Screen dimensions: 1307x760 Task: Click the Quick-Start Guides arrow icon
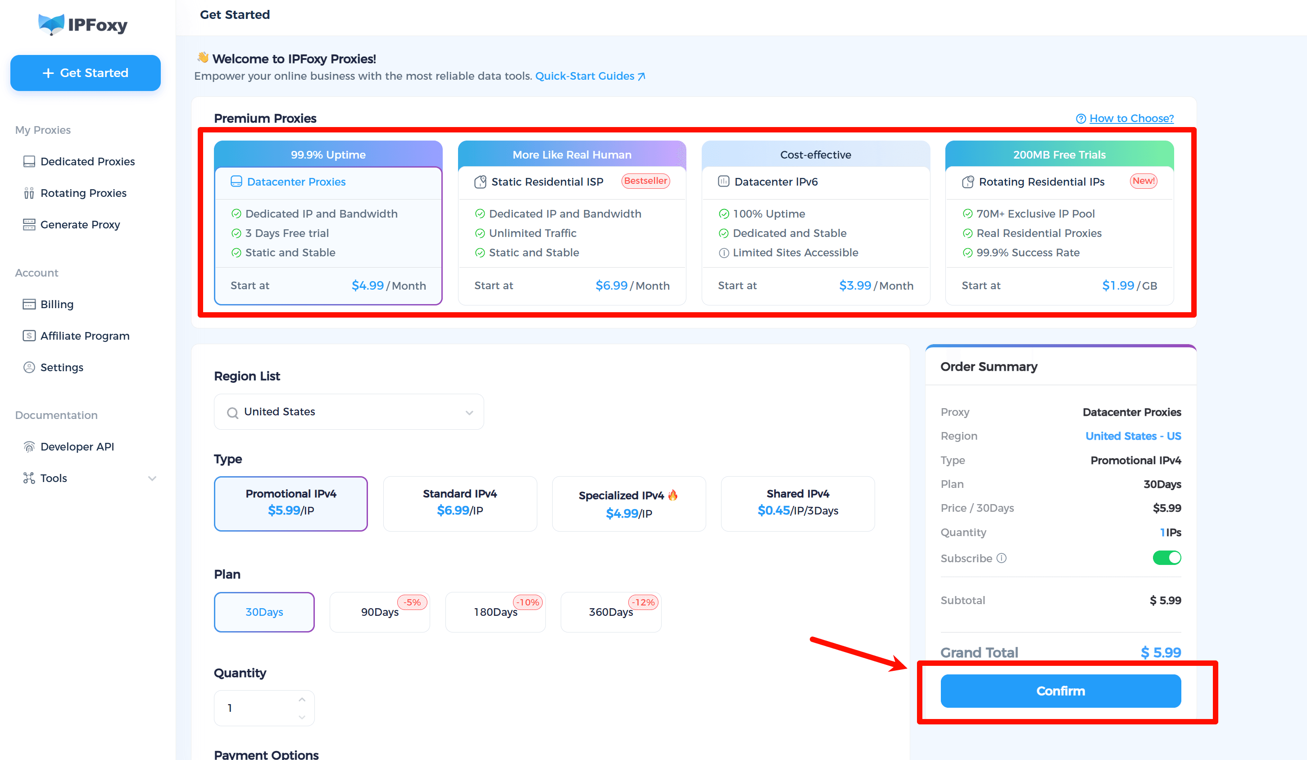coord(642,76)
